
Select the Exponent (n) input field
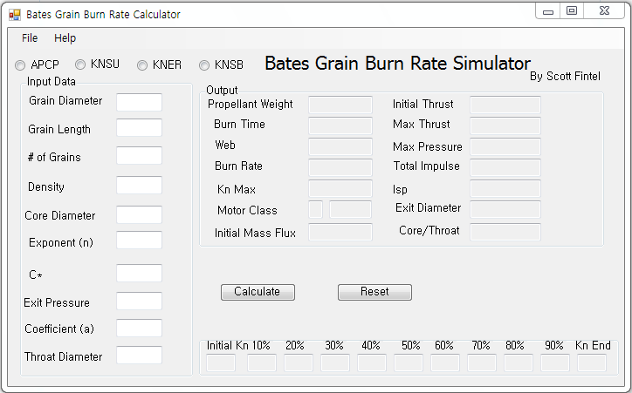(x=140, y=241)
